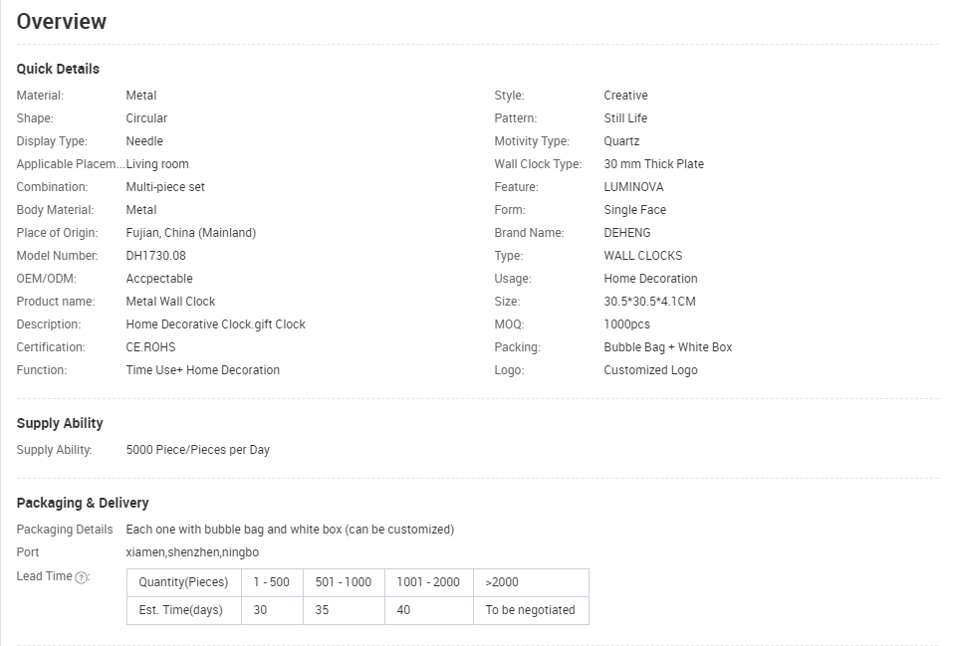Select the truncated Applicable Placement label

pos(71,164)
